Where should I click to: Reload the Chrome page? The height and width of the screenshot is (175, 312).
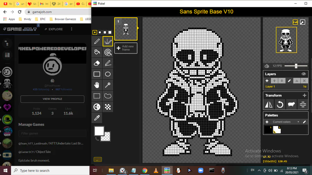pos(19,12)
